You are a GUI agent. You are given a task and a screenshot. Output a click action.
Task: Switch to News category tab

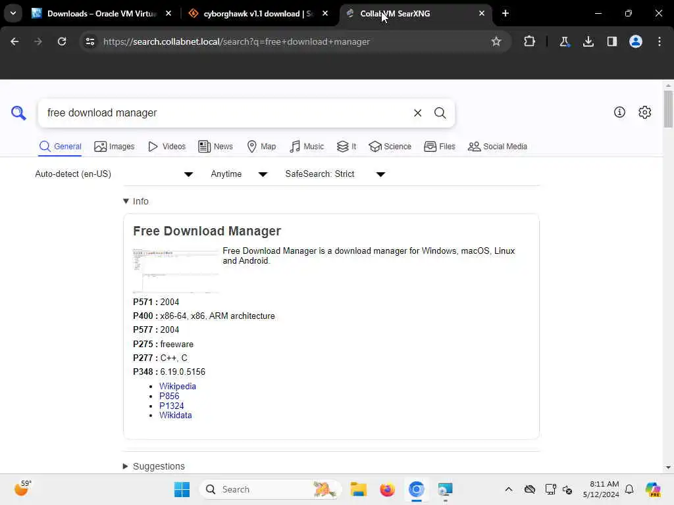click(x=215, y=147)
